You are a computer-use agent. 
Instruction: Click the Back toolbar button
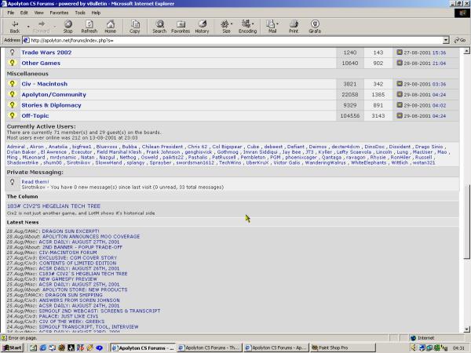(15, 27)
